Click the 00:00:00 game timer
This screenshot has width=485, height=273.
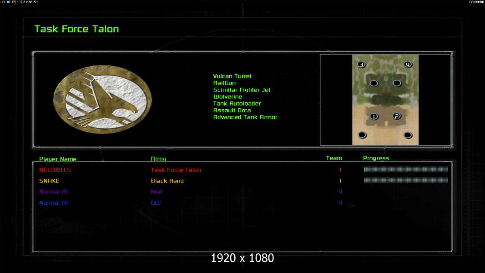(477, 2)
